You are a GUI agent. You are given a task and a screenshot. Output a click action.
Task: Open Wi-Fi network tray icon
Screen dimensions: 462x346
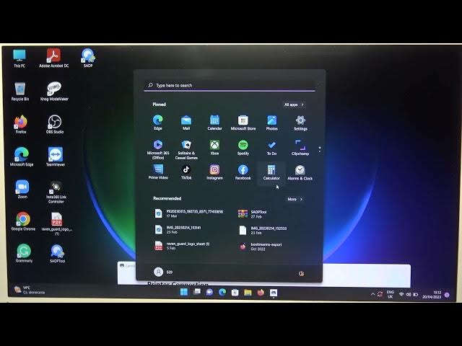401,294
